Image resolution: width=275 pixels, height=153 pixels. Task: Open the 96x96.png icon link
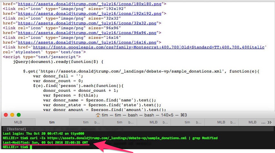click(87, 33)
